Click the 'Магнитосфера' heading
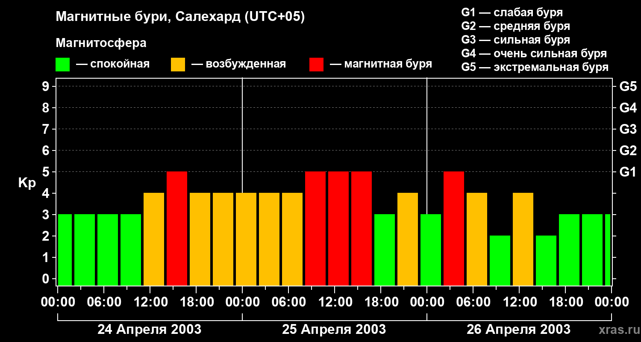The height and width of the screenshot is (342, 641). [x=101, y=43]
